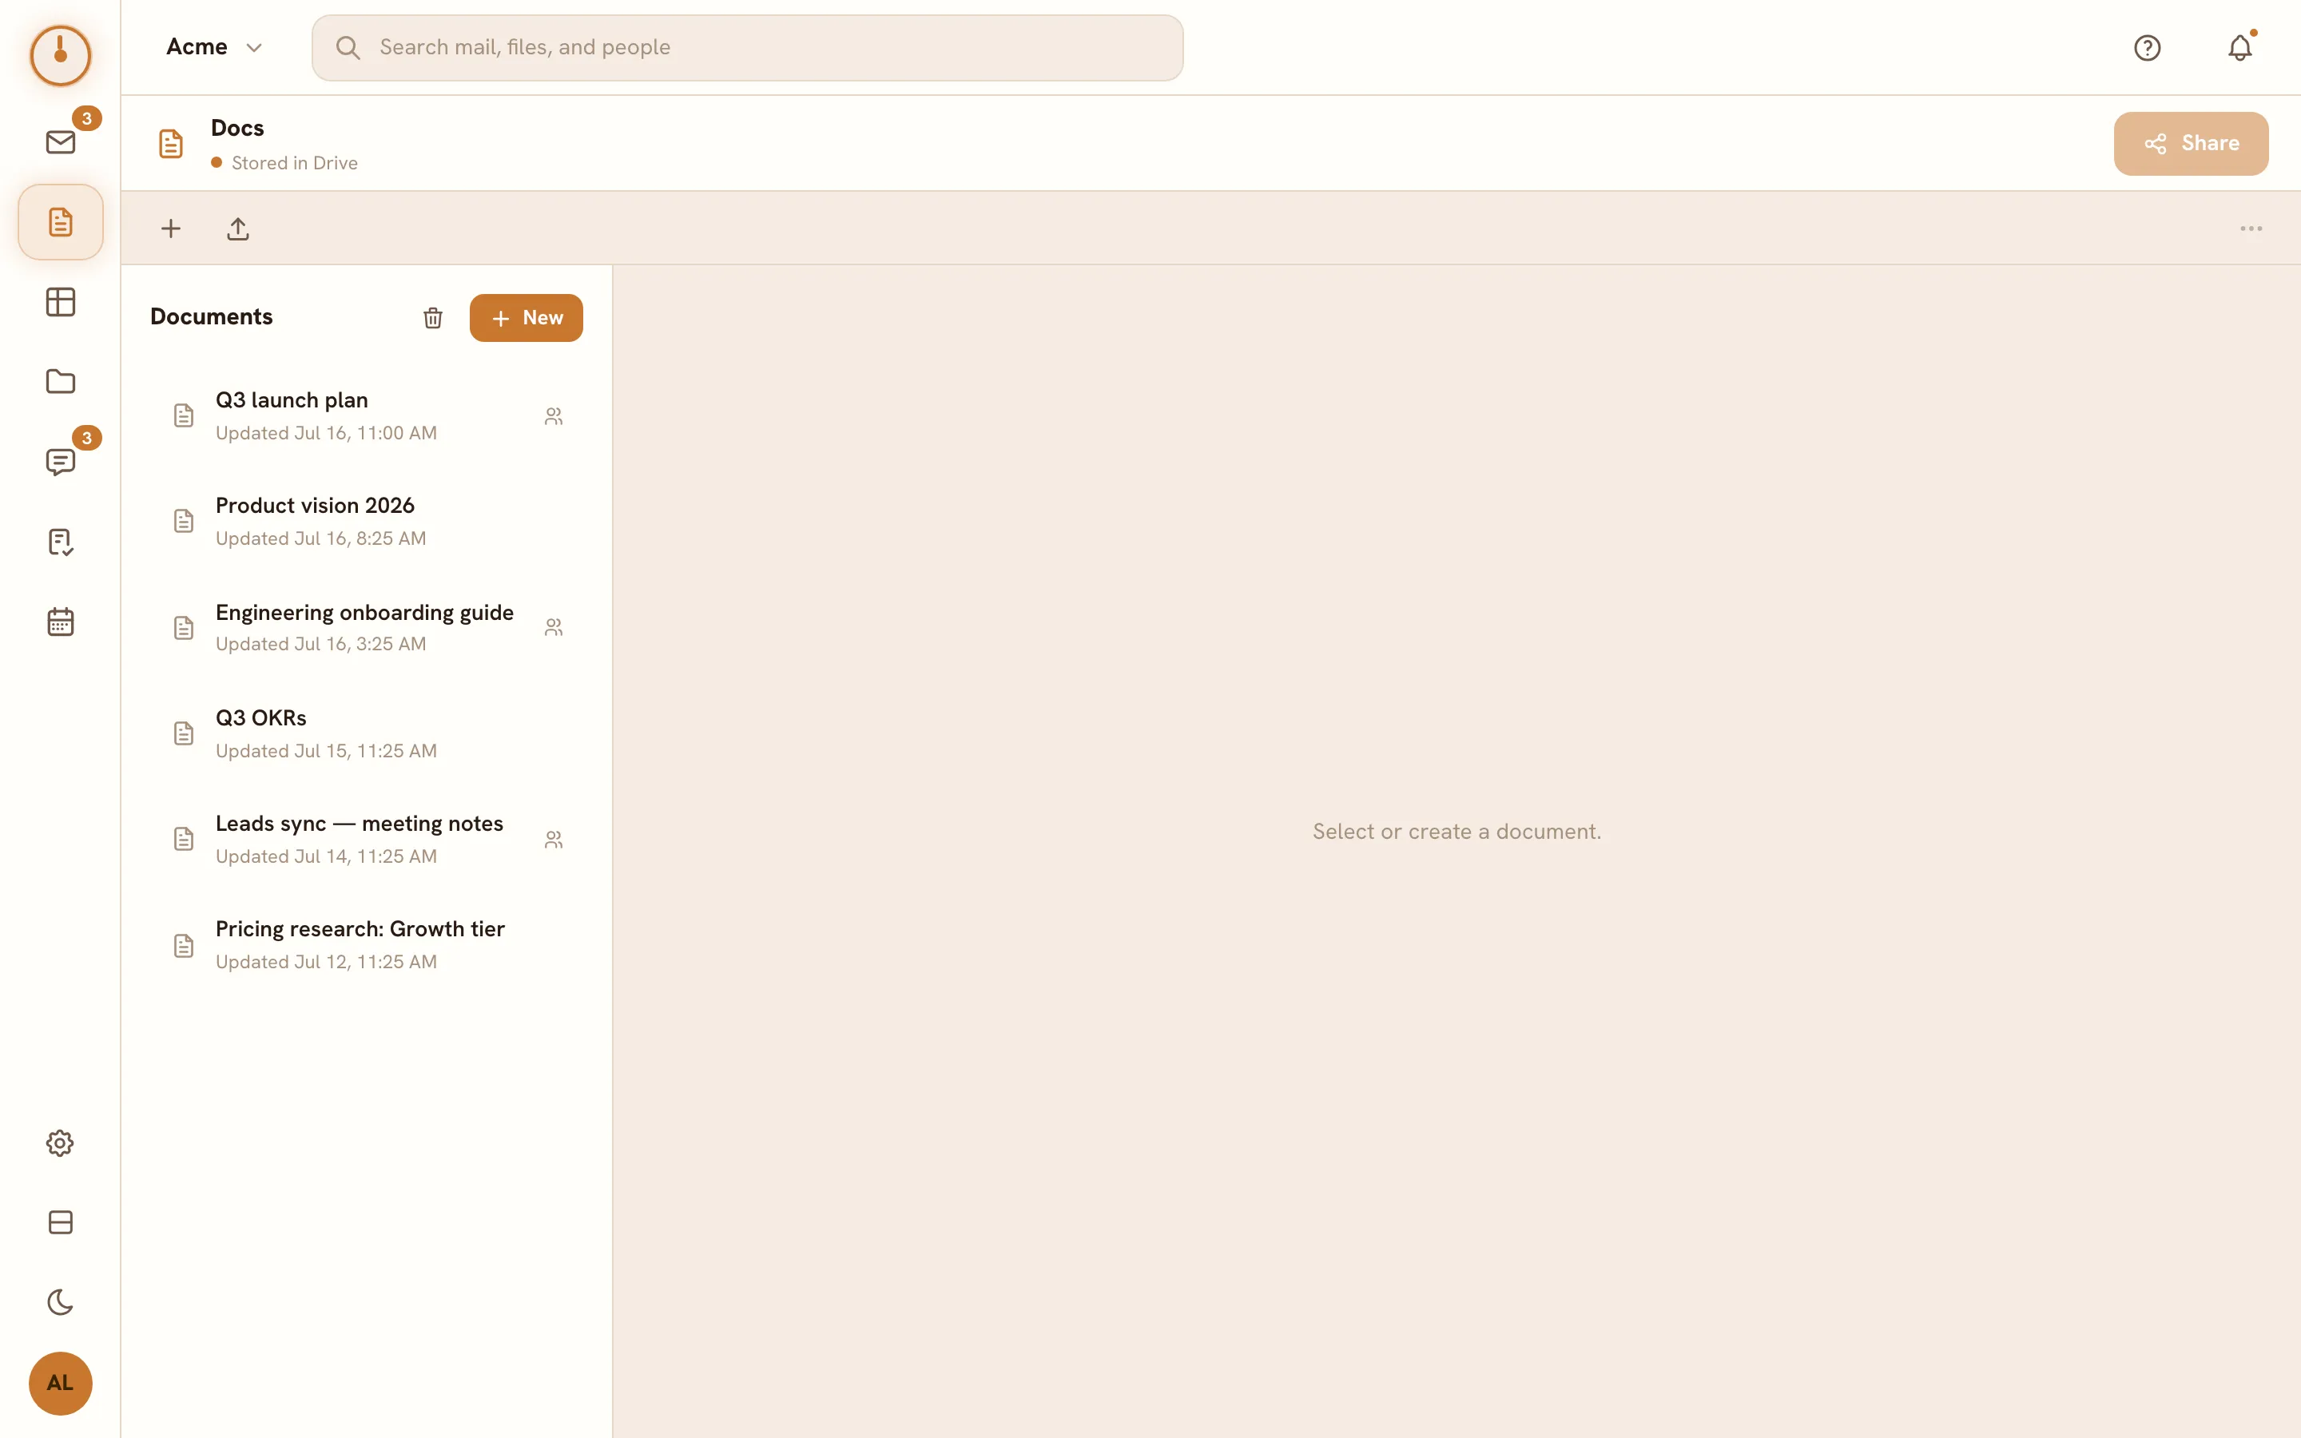Viewport: 2301px width, 1438px height.
Task: Open the Drive folder icon in sidebar
Action: click(x=61, y=383)
